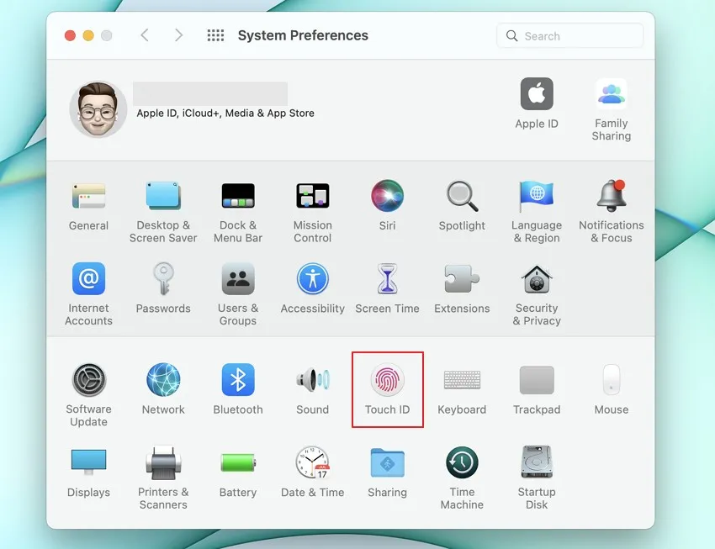The image size is (715, 549).
Task: Click the yellow minimize window button
Action: coord(88,35)
